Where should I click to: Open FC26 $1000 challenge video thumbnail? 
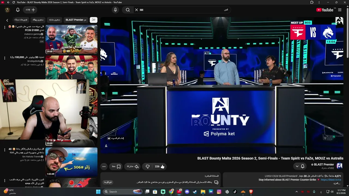click(71, 39)
